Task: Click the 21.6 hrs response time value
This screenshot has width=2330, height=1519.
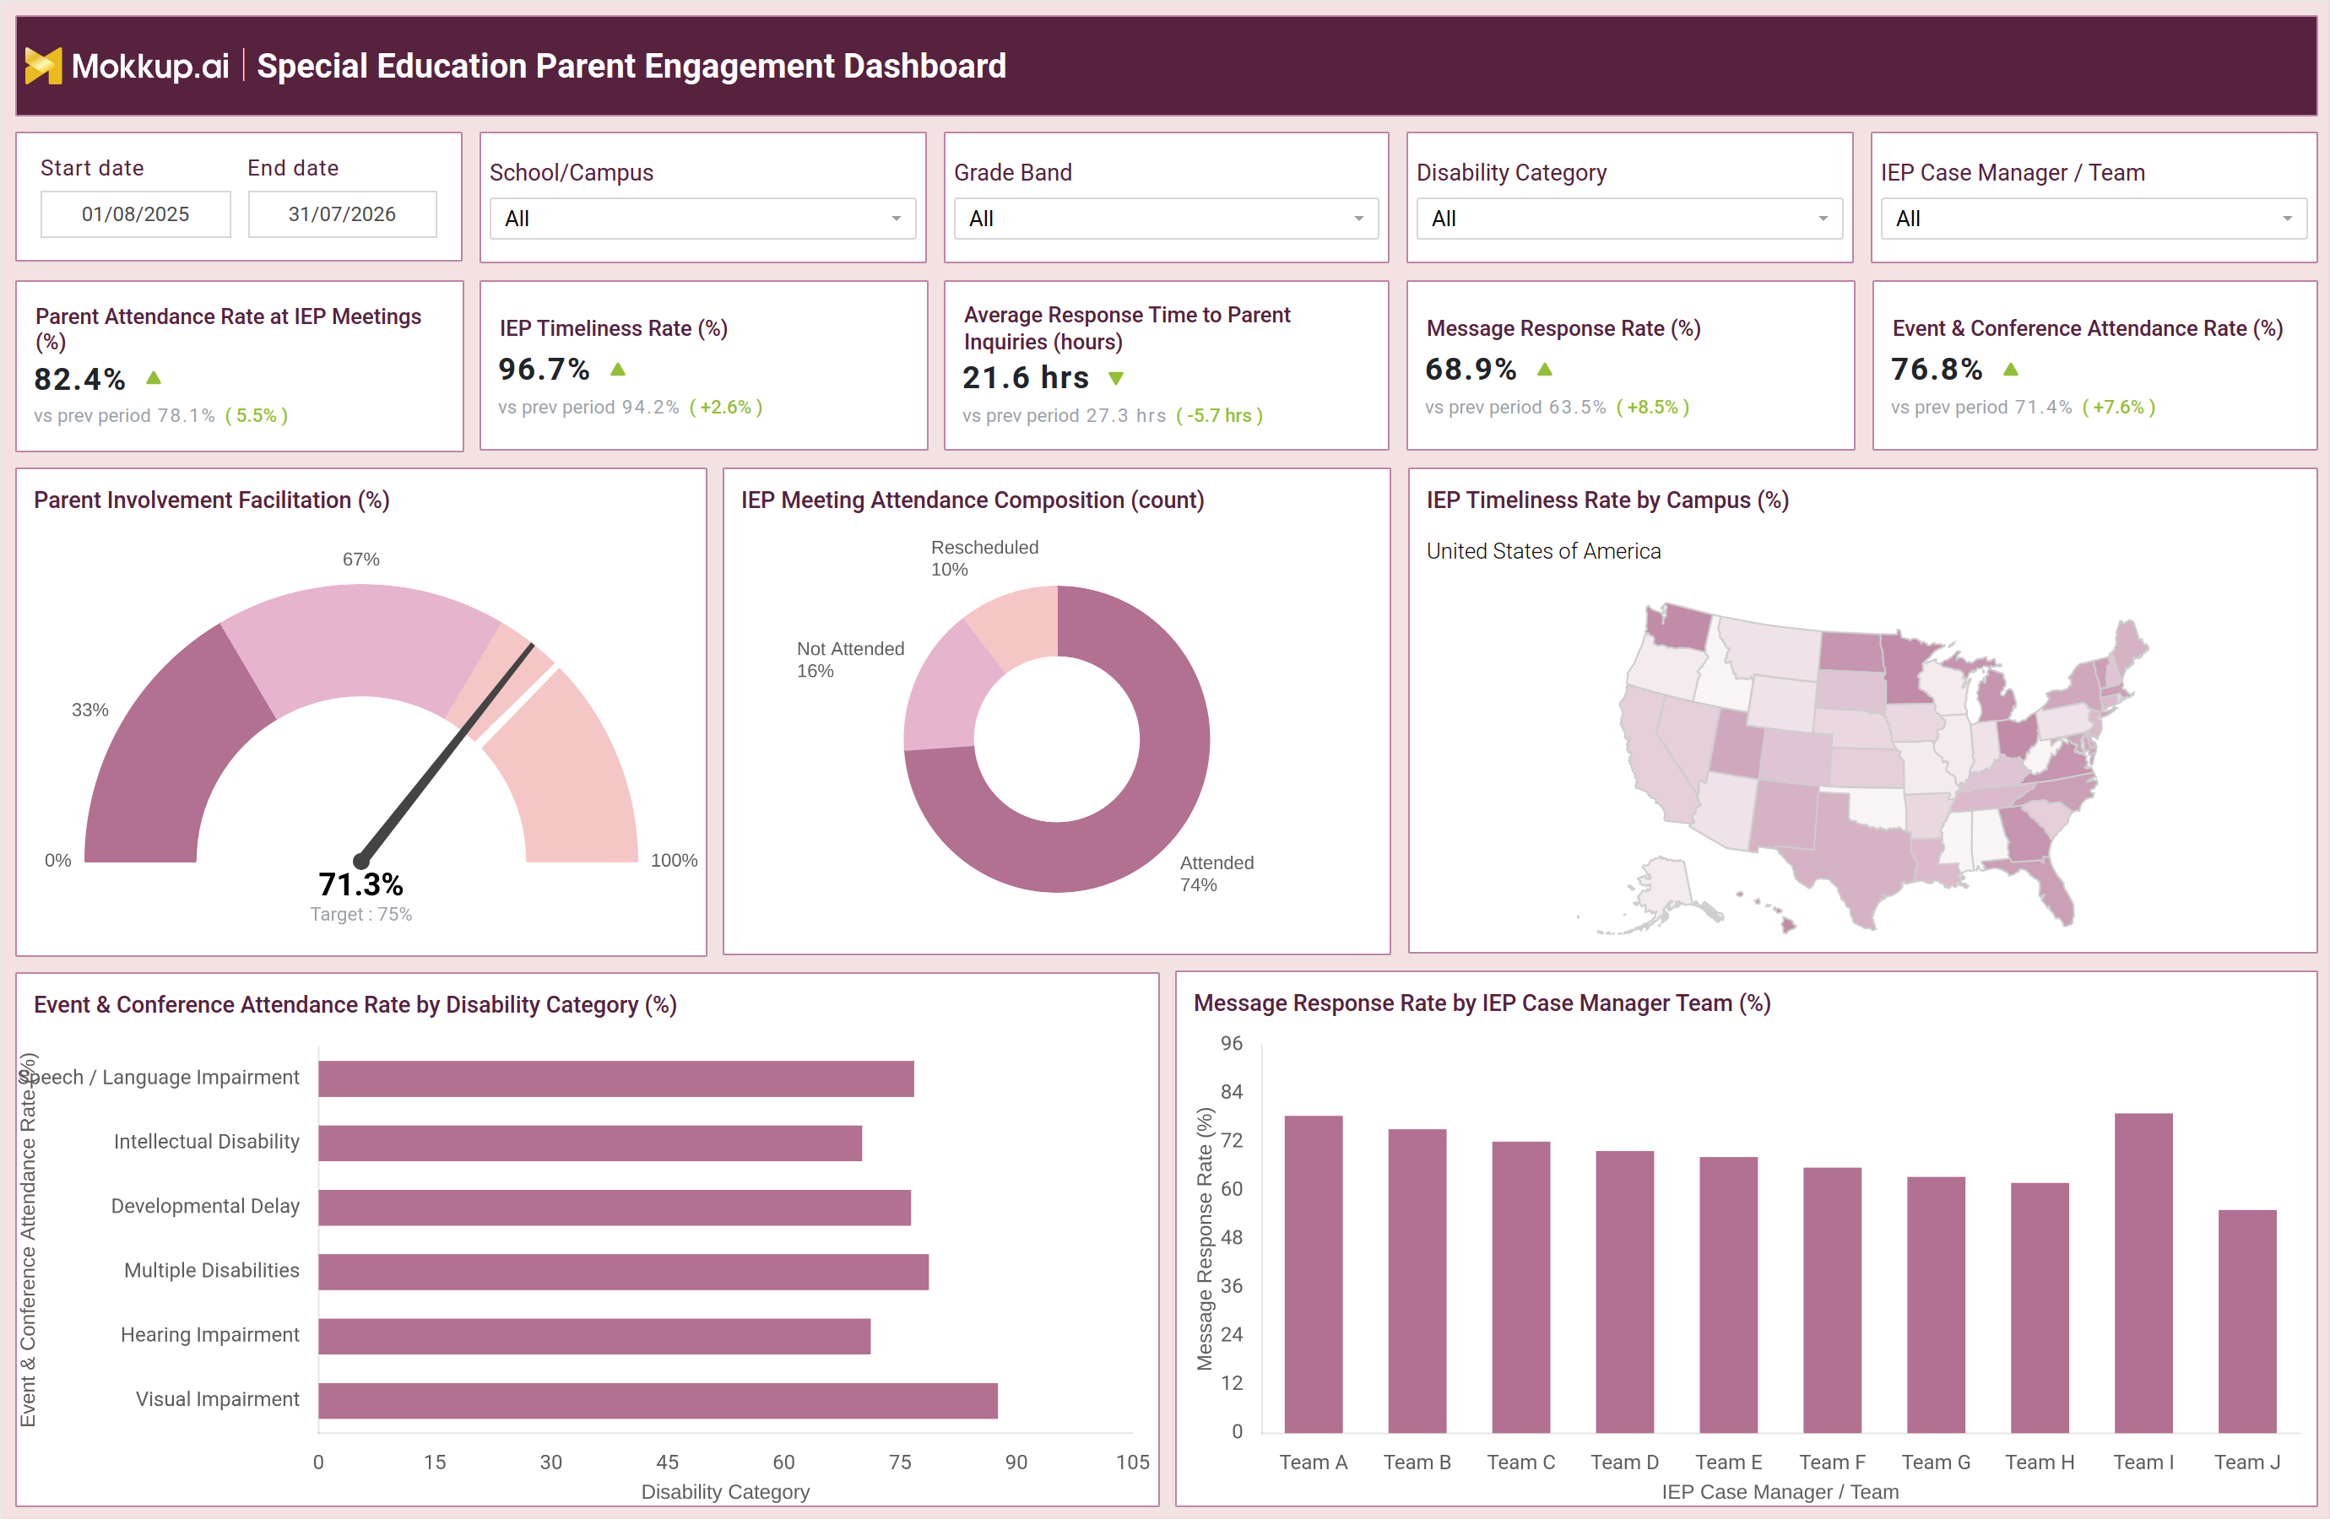Action: (x=1026, y=378)
